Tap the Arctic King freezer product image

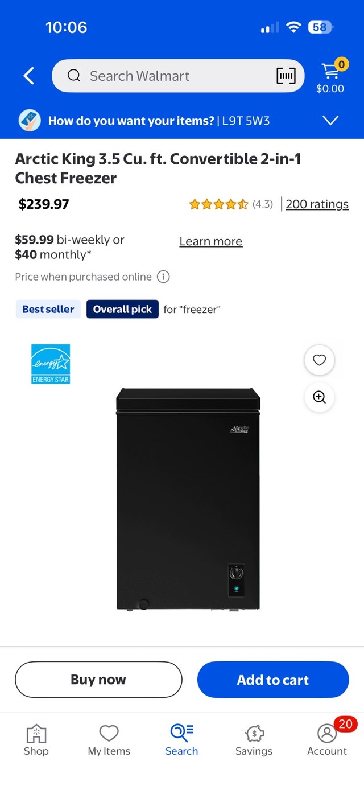pyautogui.click(x=188, y=499)
